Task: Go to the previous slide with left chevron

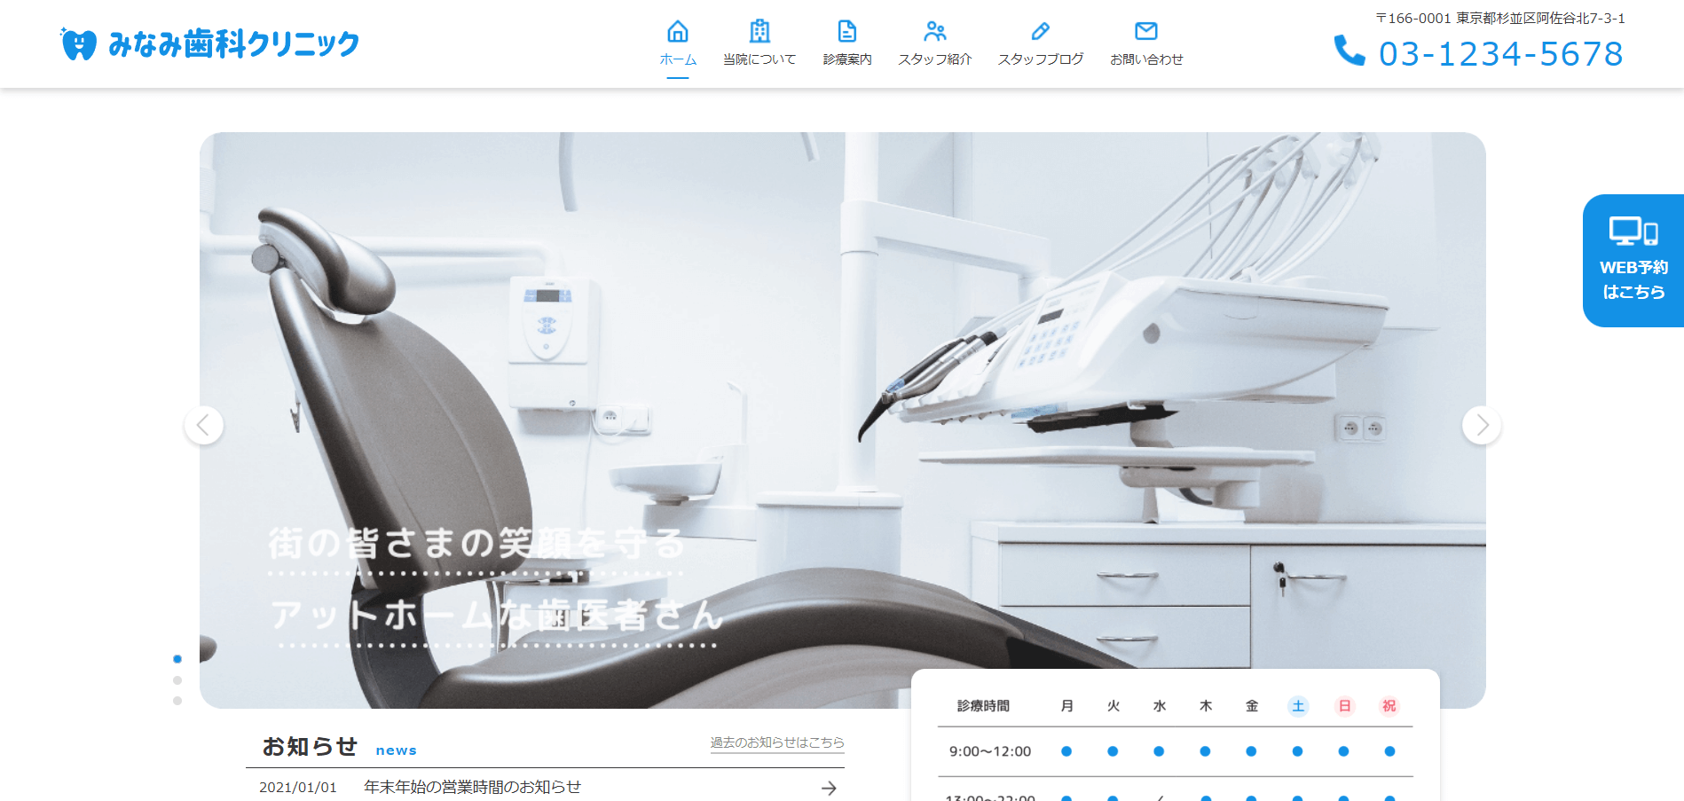Action: (204, 425)
